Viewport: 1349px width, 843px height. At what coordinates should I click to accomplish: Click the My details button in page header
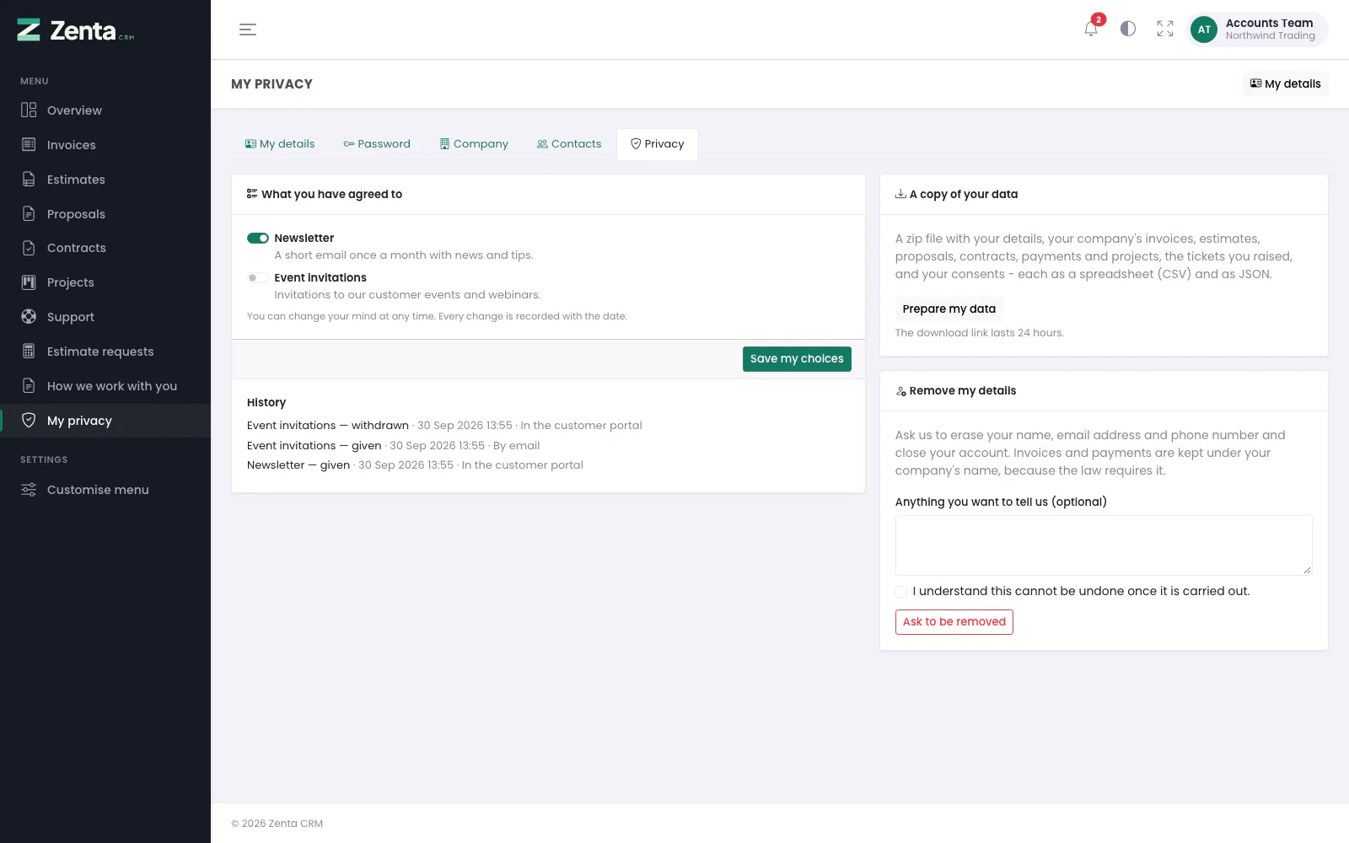pos(1286,84)
